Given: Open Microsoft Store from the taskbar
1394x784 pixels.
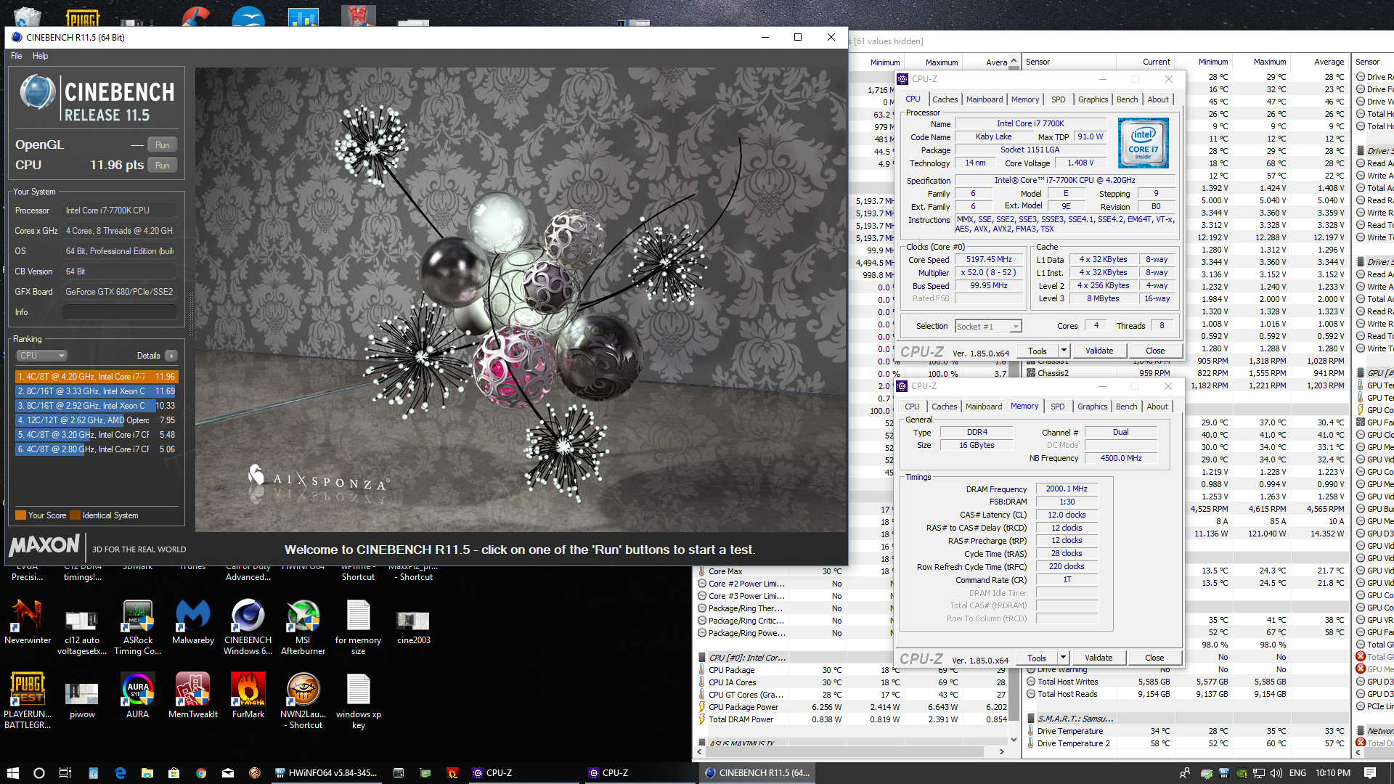Looking at the screenshot, I should pyautogui.click(x=174, y=773).
